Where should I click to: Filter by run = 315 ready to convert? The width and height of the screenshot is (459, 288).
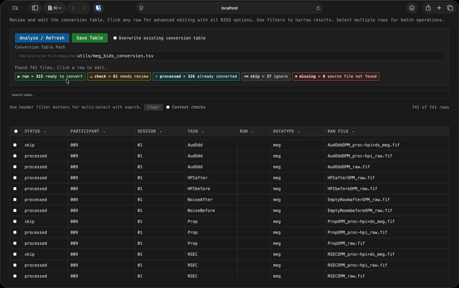pos(50,76)
